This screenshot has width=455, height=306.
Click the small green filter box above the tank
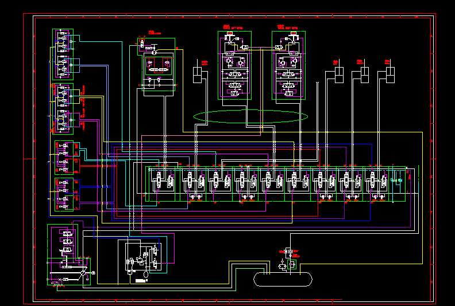click(x=292, y=265)
